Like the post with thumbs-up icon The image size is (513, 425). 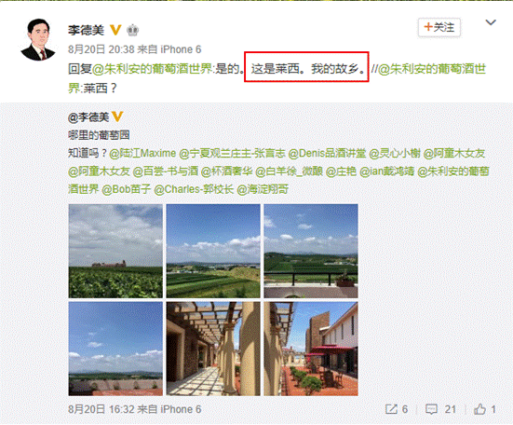tap(485, 409)
